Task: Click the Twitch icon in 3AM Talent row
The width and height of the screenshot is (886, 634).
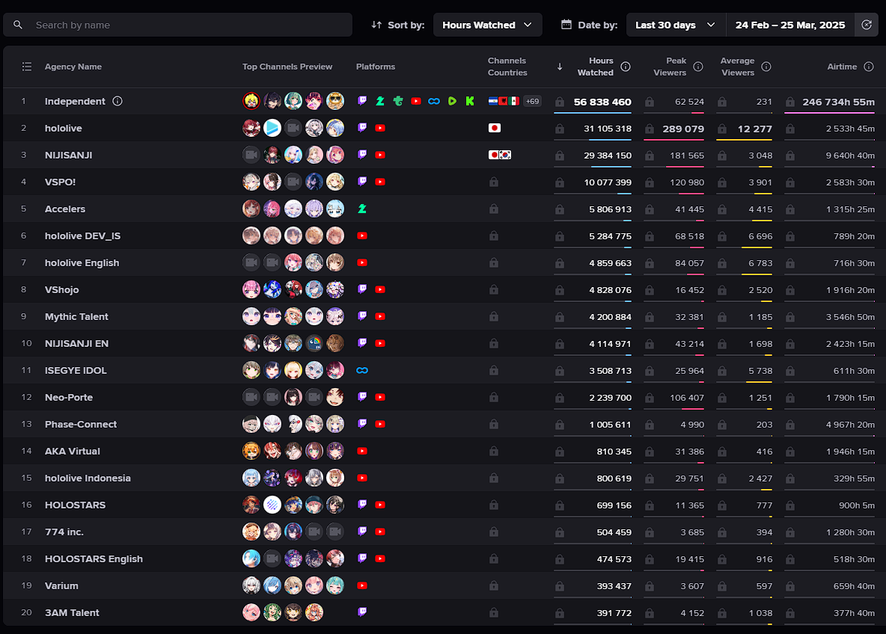Action: coord(362,612)
